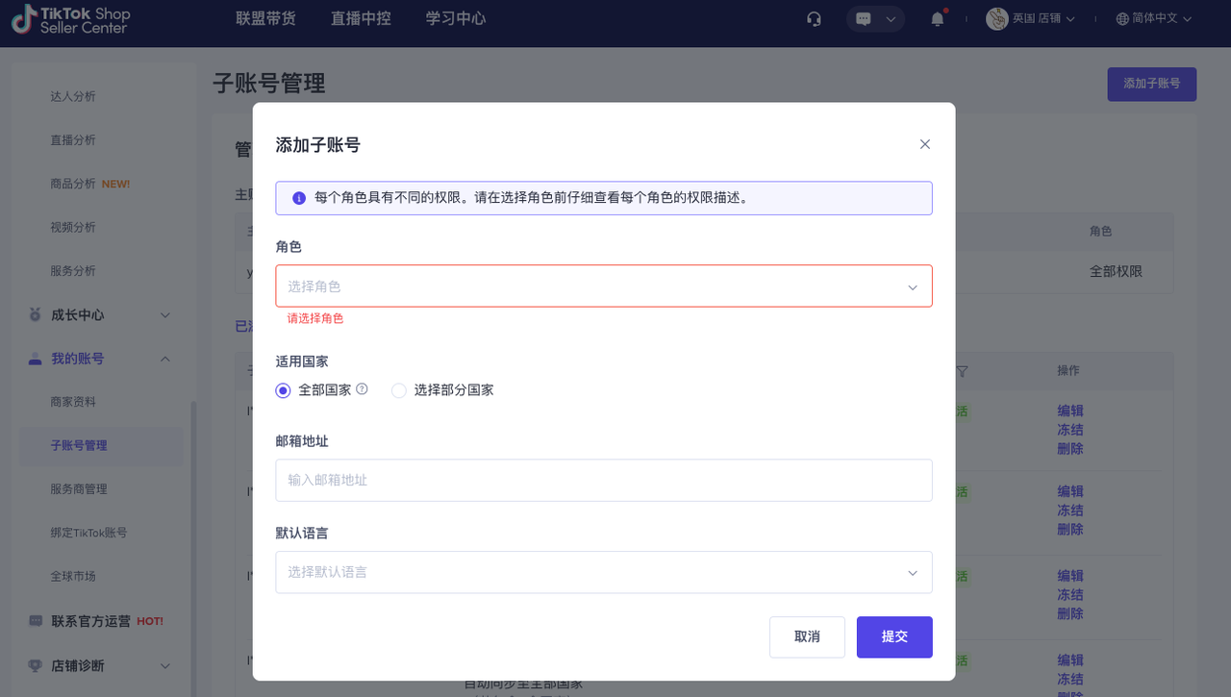This screenshot has height=697, width=1231.
Task: Expand the 简体中文 language selector
Action: (1154, 19)
